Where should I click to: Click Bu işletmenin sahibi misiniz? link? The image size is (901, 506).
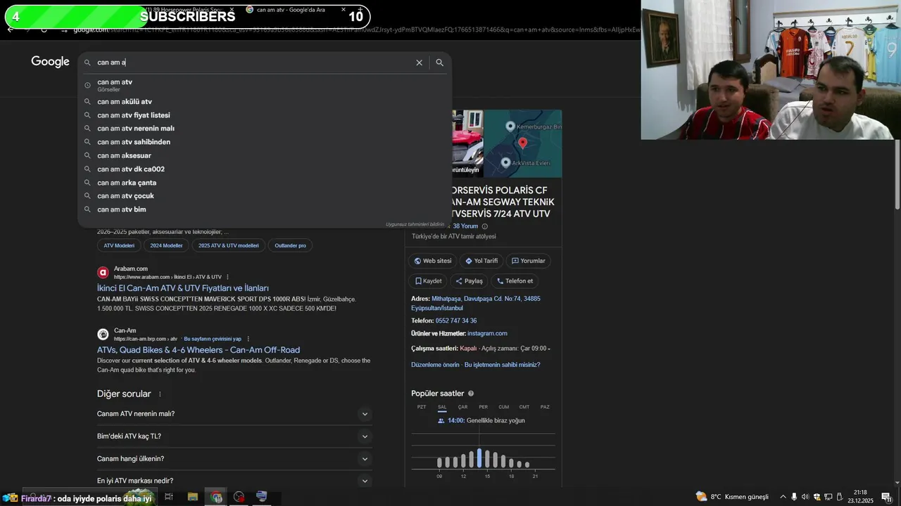503,365
